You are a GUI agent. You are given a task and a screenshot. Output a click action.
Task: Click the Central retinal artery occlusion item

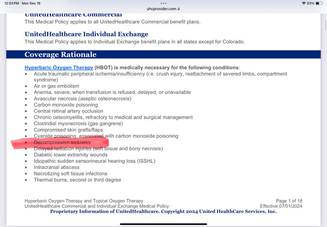(x=68, y=111)
